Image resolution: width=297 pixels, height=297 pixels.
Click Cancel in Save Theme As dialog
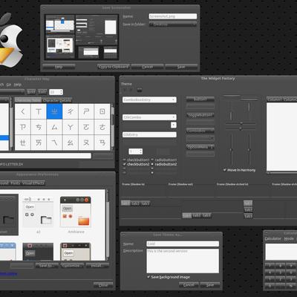point(189,285)
